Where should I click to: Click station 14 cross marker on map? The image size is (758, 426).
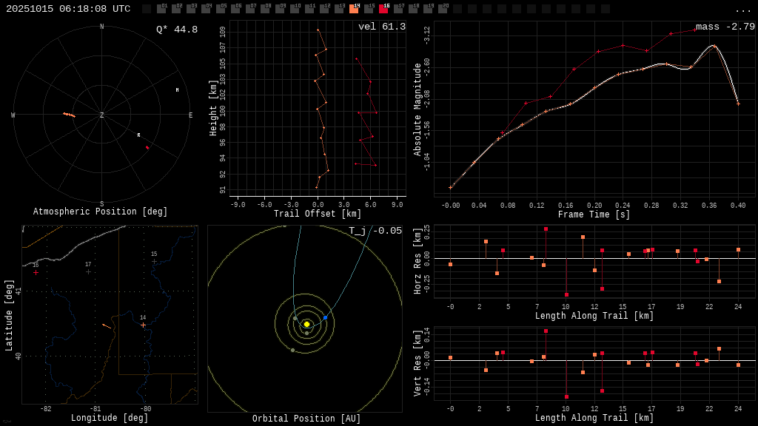[144, 325]
